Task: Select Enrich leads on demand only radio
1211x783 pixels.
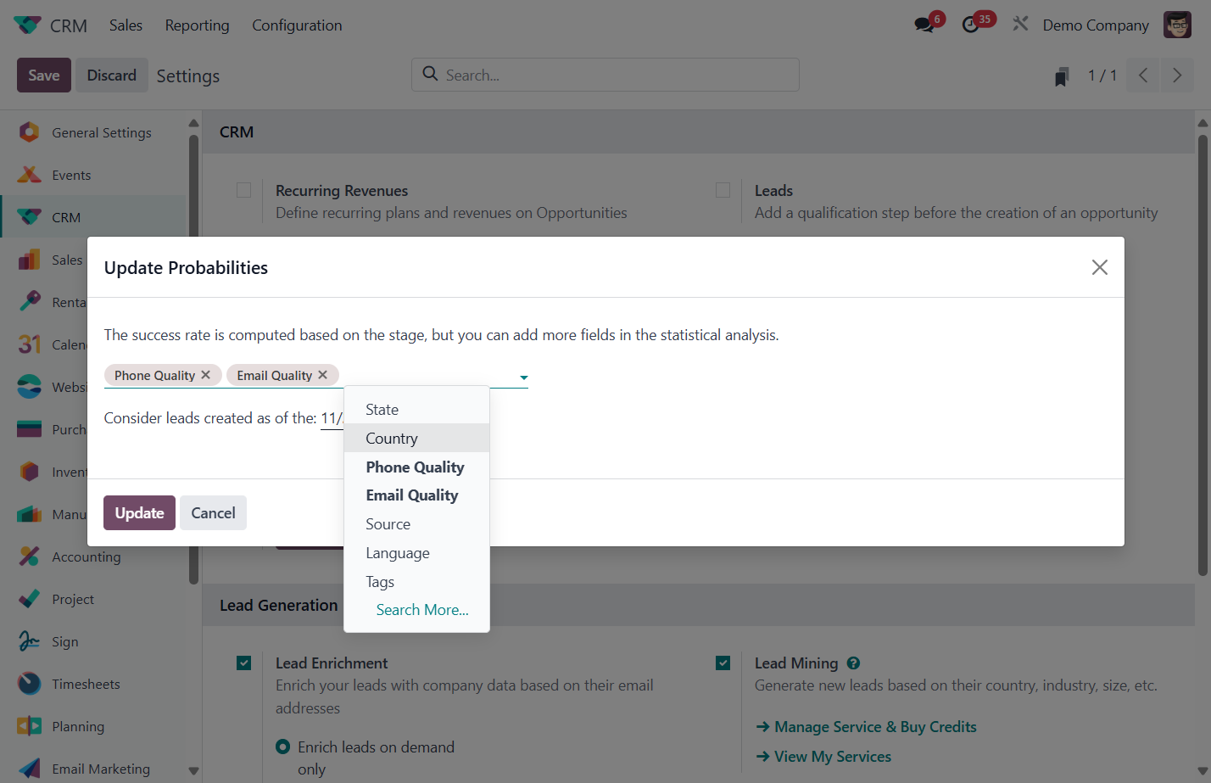Action: tap(284, 747)
